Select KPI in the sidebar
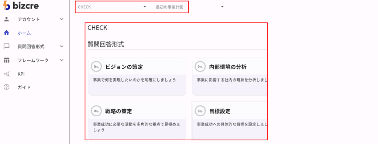This screenshot has height=144, width=378. point(21,74)
